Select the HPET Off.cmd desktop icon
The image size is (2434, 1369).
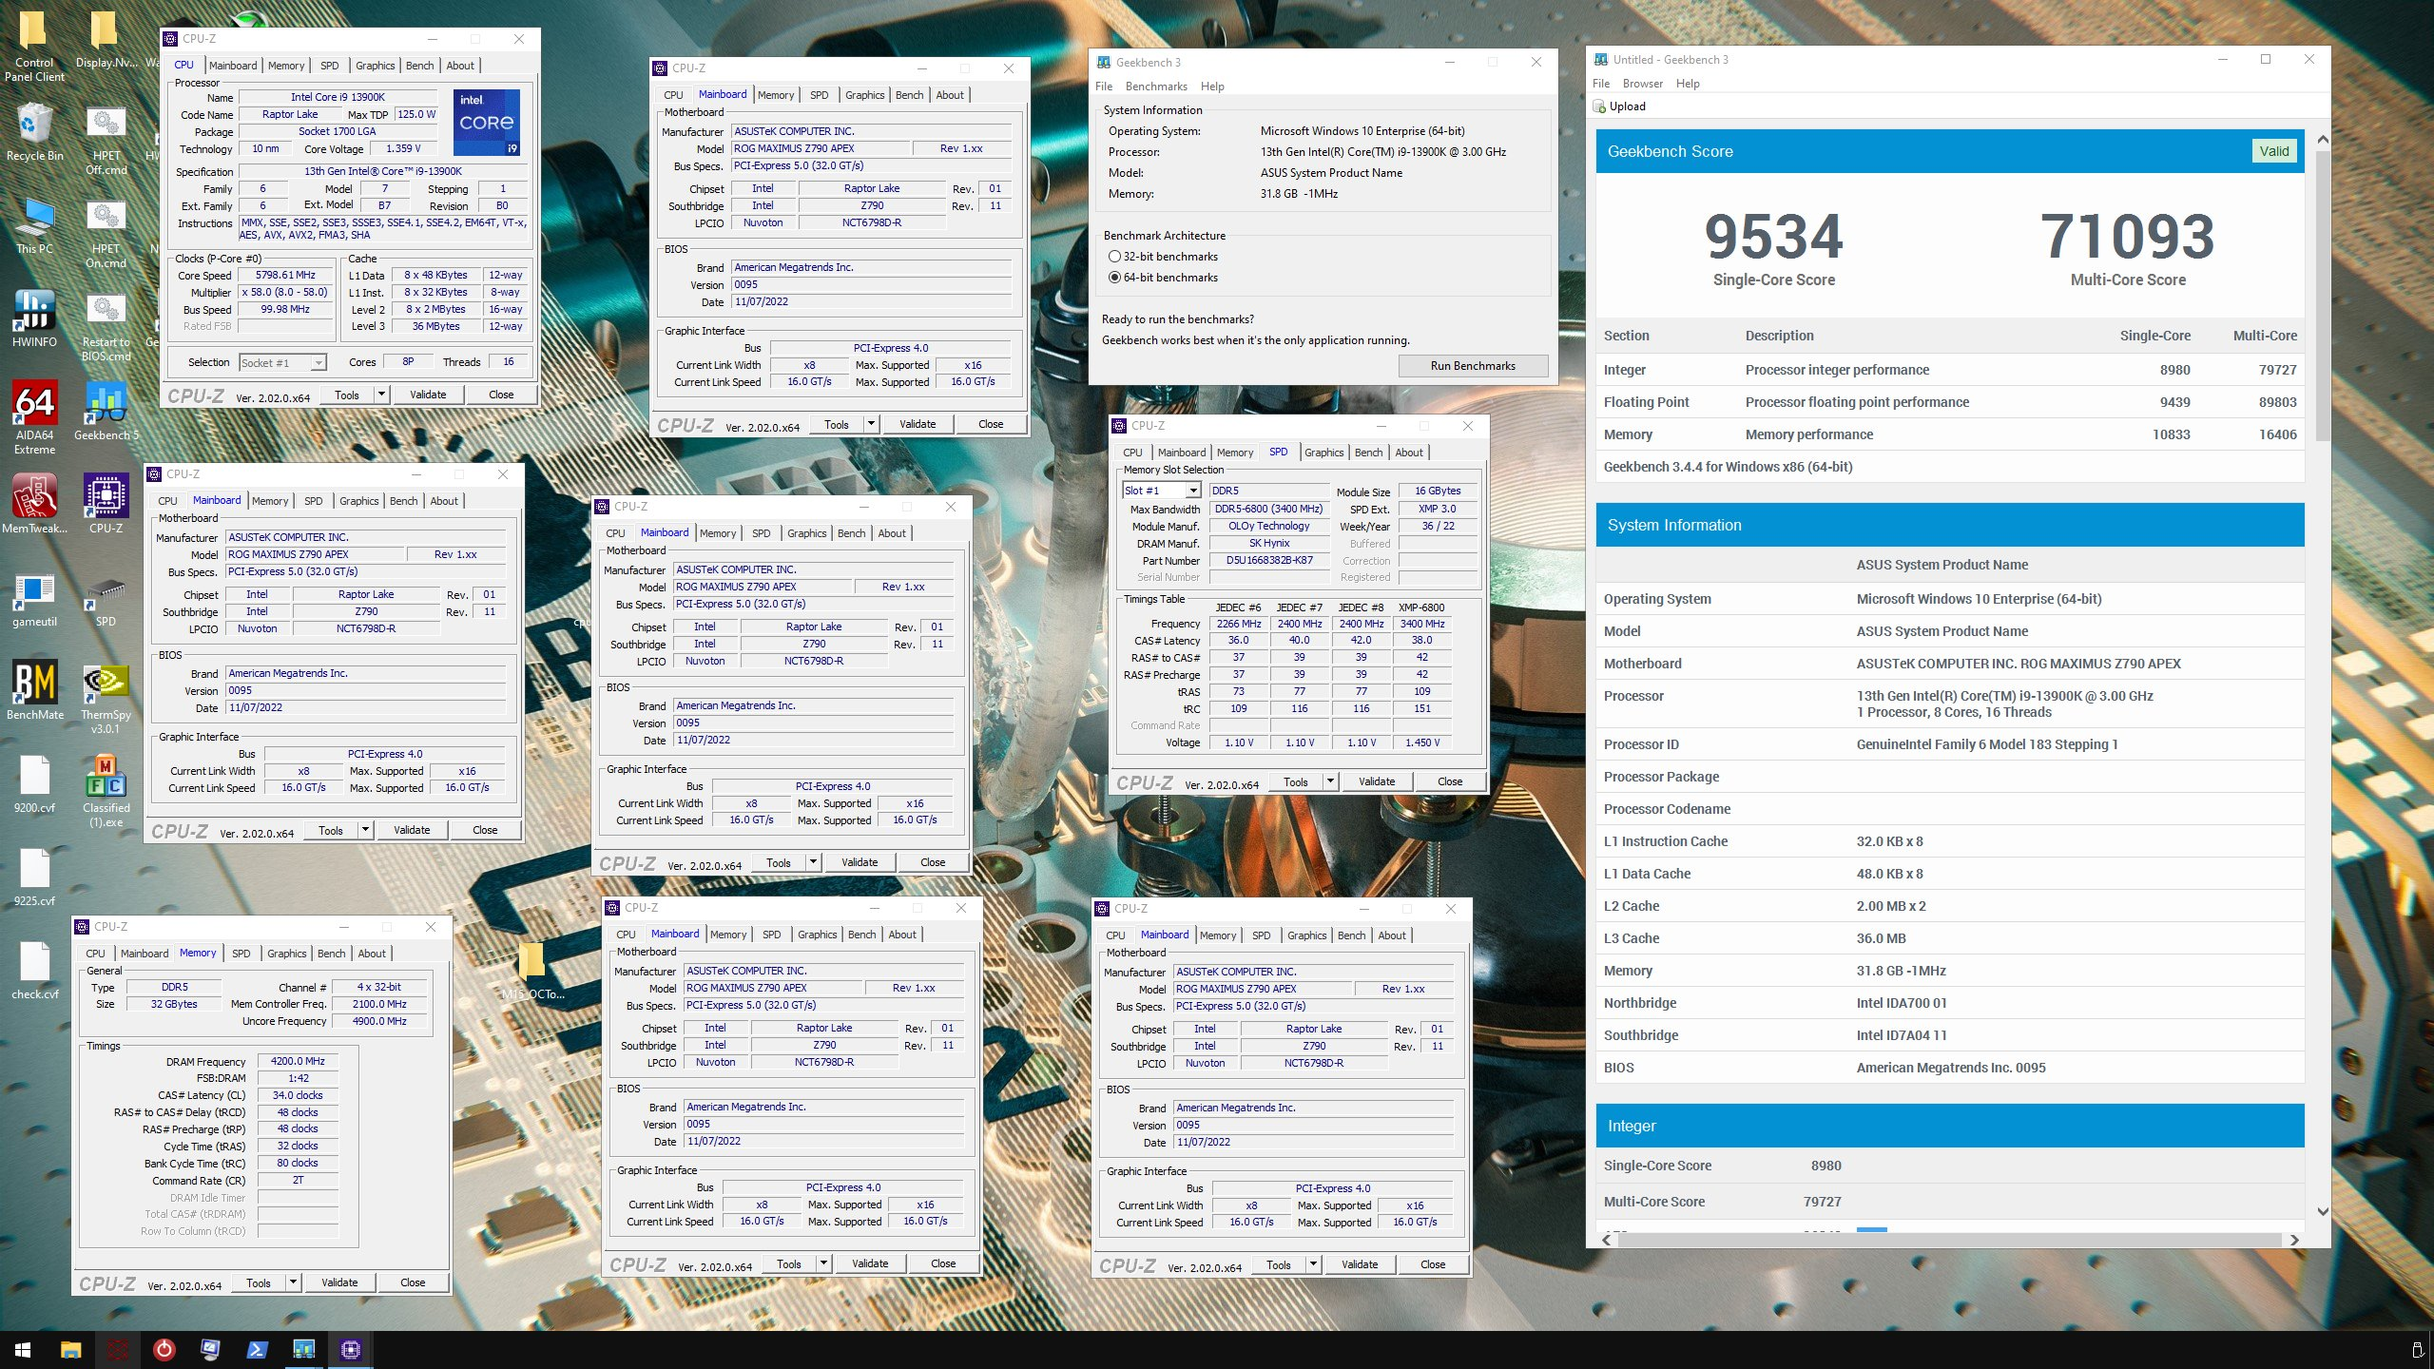coord(106,141)
